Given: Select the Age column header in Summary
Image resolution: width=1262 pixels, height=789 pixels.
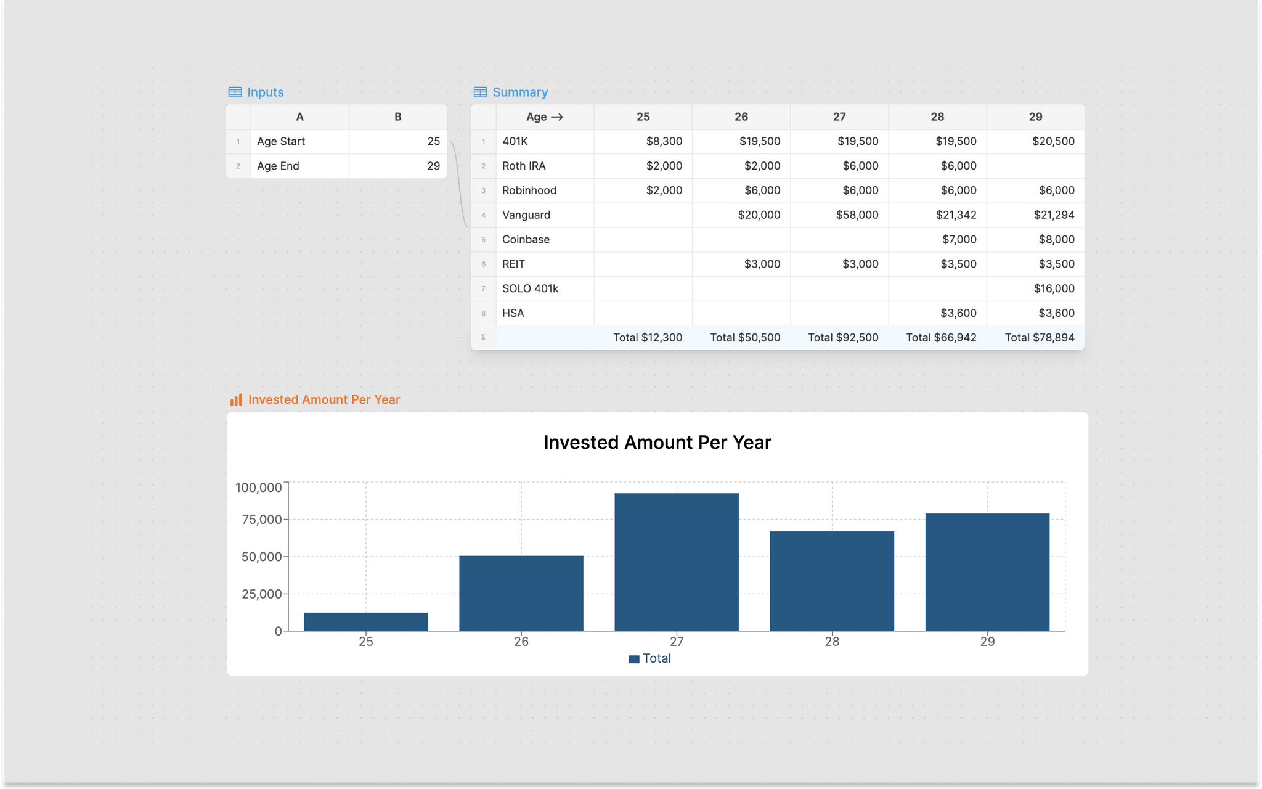Looking at the screenshot, I should tap(545, 117).
